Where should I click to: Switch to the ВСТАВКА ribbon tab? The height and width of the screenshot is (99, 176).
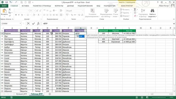tap(25, 6)
